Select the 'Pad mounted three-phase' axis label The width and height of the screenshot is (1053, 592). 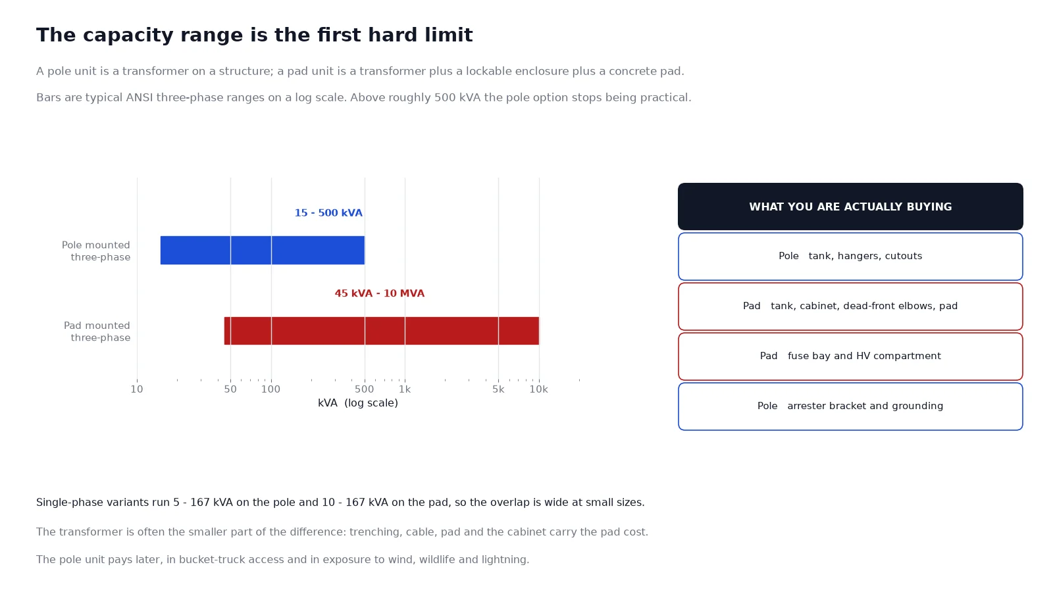pyautogui.click(x=97, y=332)
